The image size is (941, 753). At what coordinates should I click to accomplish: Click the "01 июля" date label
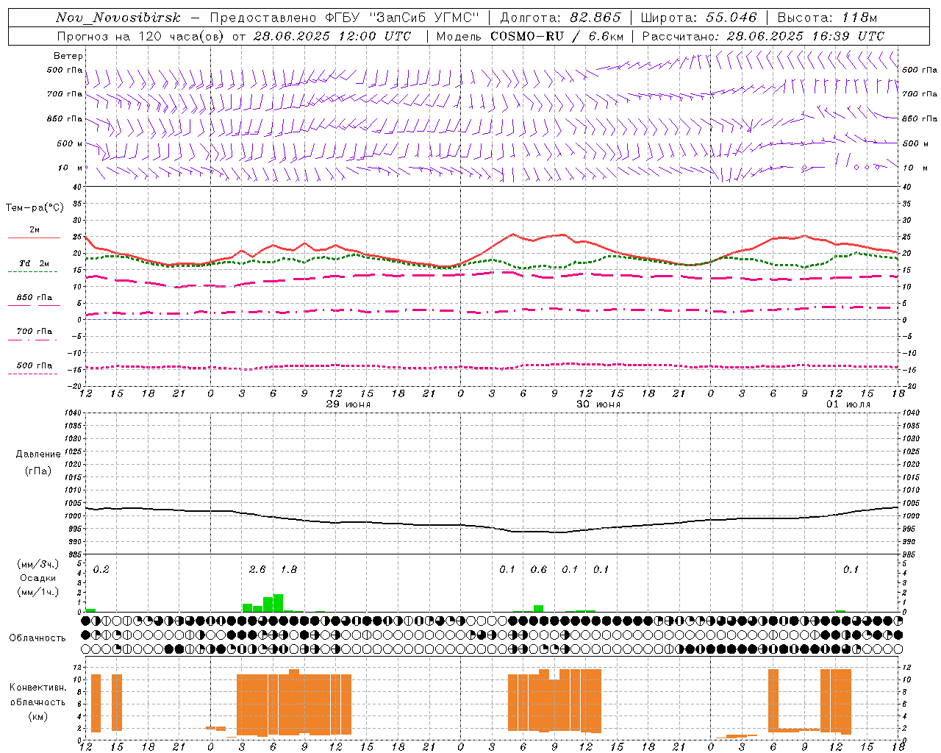(848, 404)
